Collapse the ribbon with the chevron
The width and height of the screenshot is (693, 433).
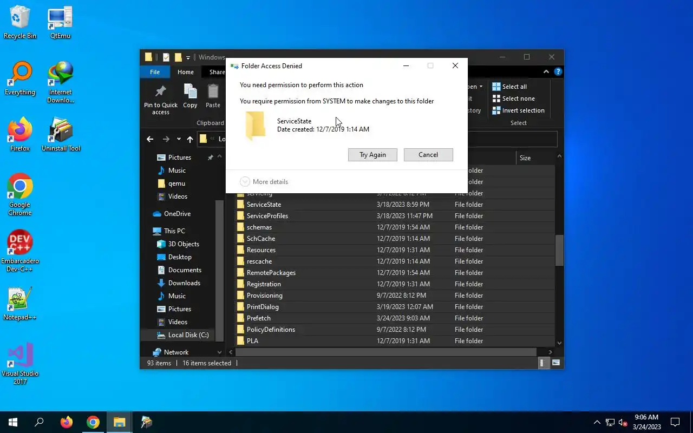[546, 72]
